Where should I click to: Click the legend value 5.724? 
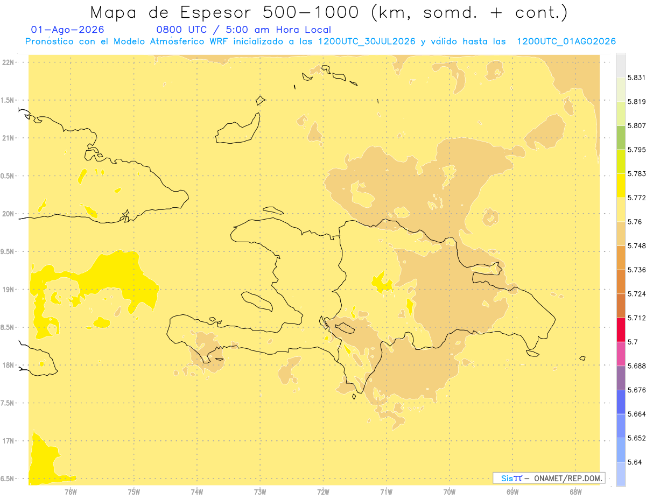click(x=636, y=294)
